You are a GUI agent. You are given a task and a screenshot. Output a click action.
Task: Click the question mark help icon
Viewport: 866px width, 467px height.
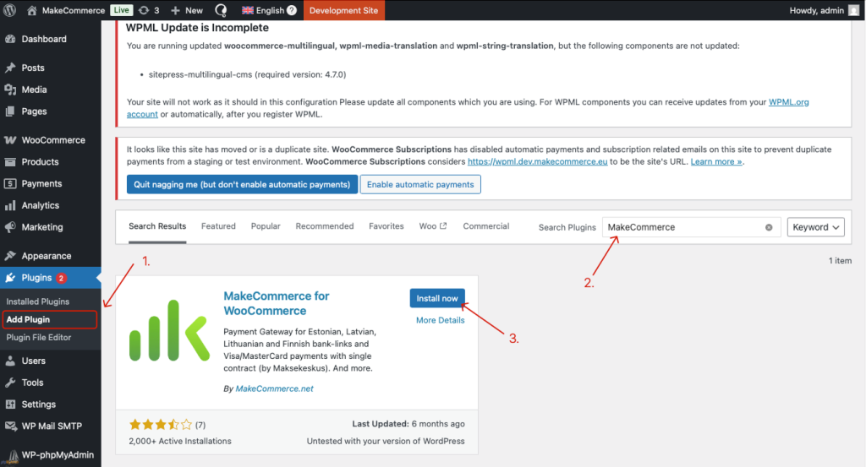click(292, 10)
